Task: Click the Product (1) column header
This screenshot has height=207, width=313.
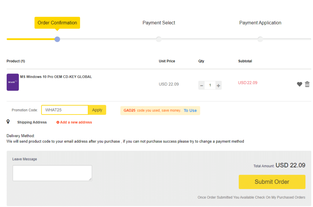Action: [16, 61]
